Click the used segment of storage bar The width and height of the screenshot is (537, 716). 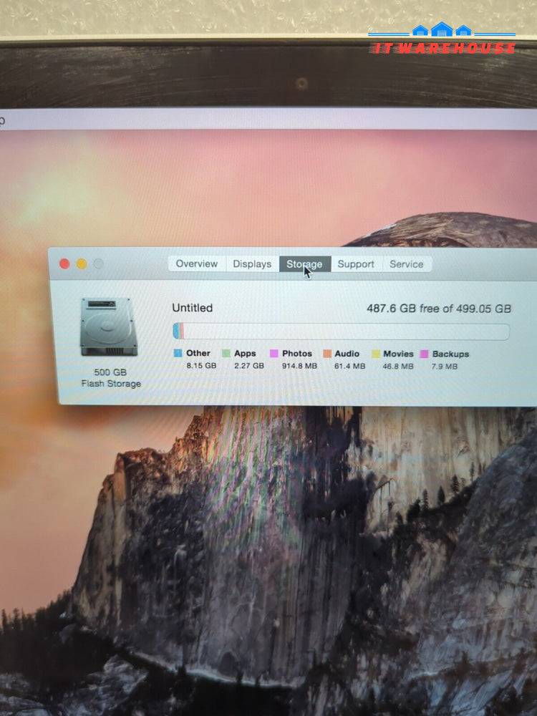178,332
